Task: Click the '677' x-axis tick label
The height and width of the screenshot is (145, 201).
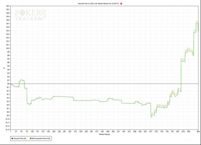Action: coord(151,132)
